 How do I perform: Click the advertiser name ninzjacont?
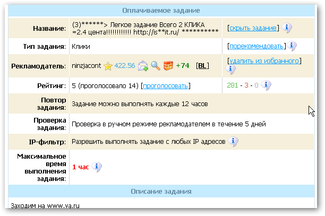(86, 66)
